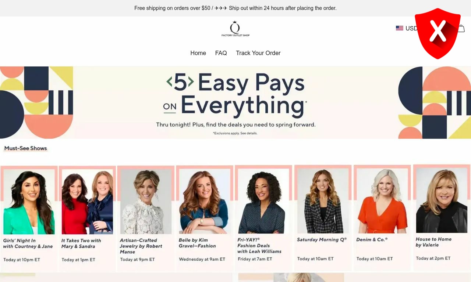Select the Denim & Co. show card

(x=382, y=218)
